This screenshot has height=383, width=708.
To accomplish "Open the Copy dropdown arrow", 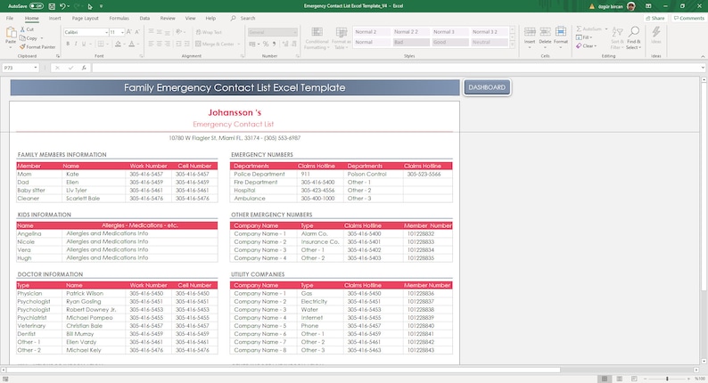I will [x=42, y=38].
